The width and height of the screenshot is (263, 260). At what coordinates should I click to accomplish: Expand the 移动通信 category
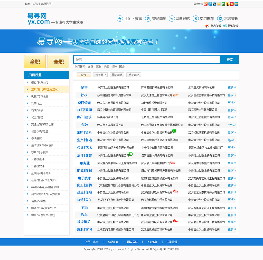37,138
